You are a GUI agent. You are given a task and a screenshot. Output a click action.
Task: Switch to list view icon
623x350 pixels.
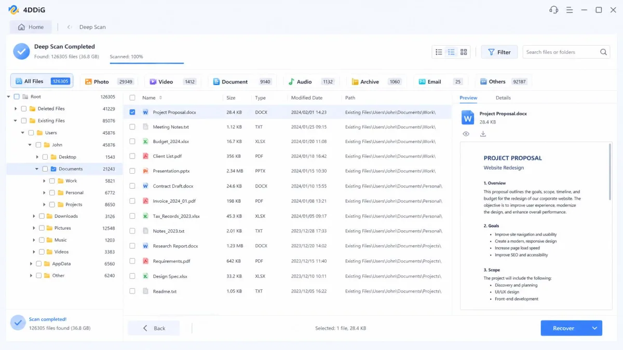[x=439, y=52]
